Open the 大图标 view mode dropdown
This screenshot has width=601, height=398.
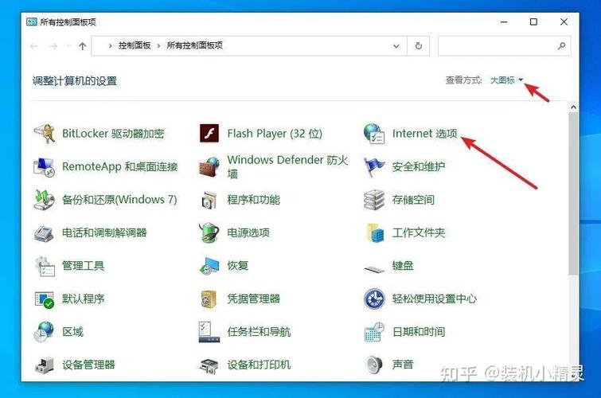(506, 80)
